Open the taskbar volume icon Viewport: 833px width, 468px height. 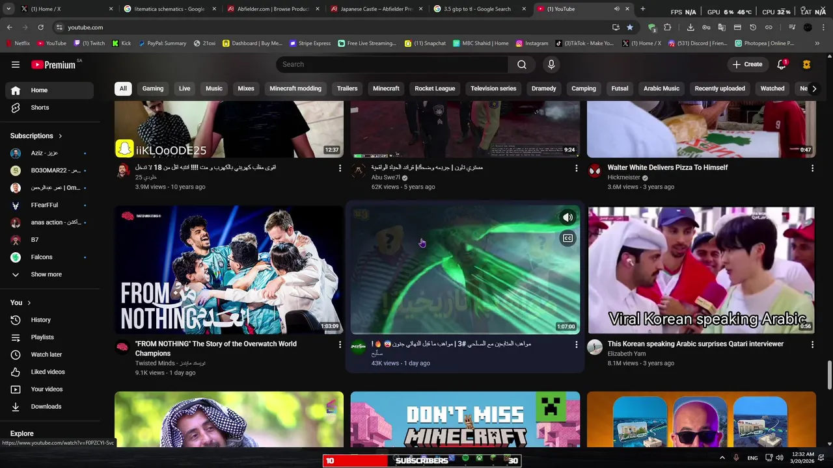779,458
